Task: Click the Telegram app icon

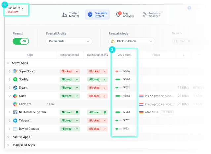Action: click(15, 120)
